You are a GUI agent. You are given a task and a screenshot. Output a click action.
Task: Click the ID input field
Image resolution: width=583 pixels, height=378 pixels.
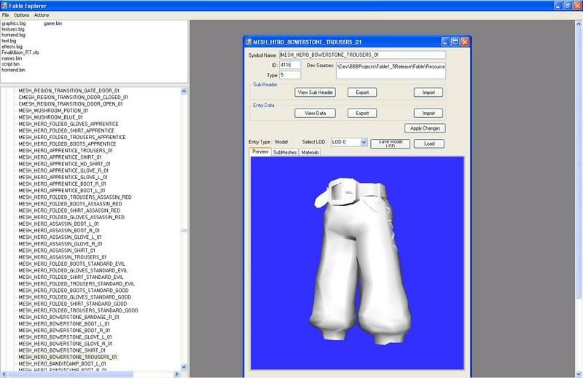pos(290,65)
